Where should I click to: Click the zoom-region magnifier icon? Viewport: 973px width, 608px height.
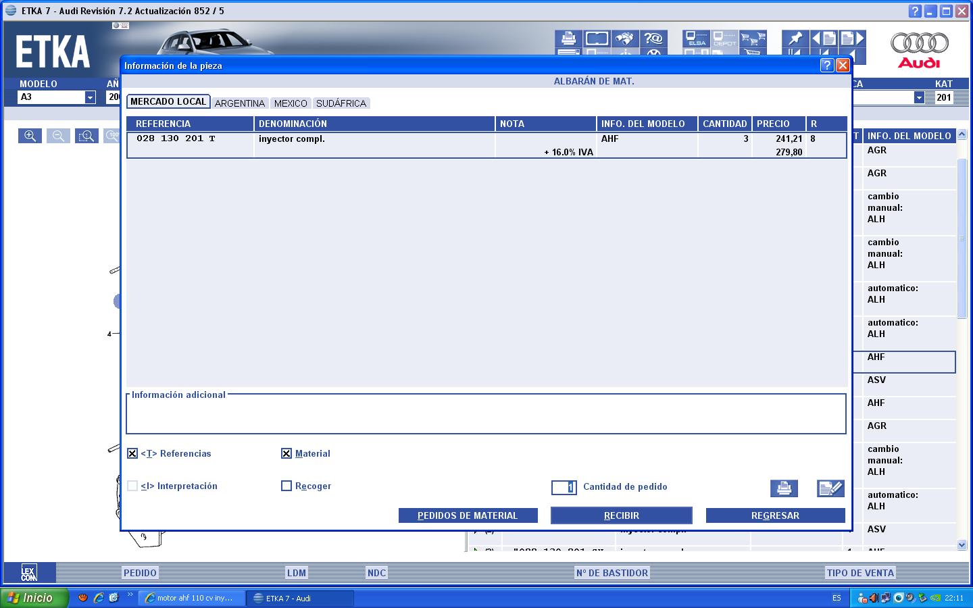86,136
